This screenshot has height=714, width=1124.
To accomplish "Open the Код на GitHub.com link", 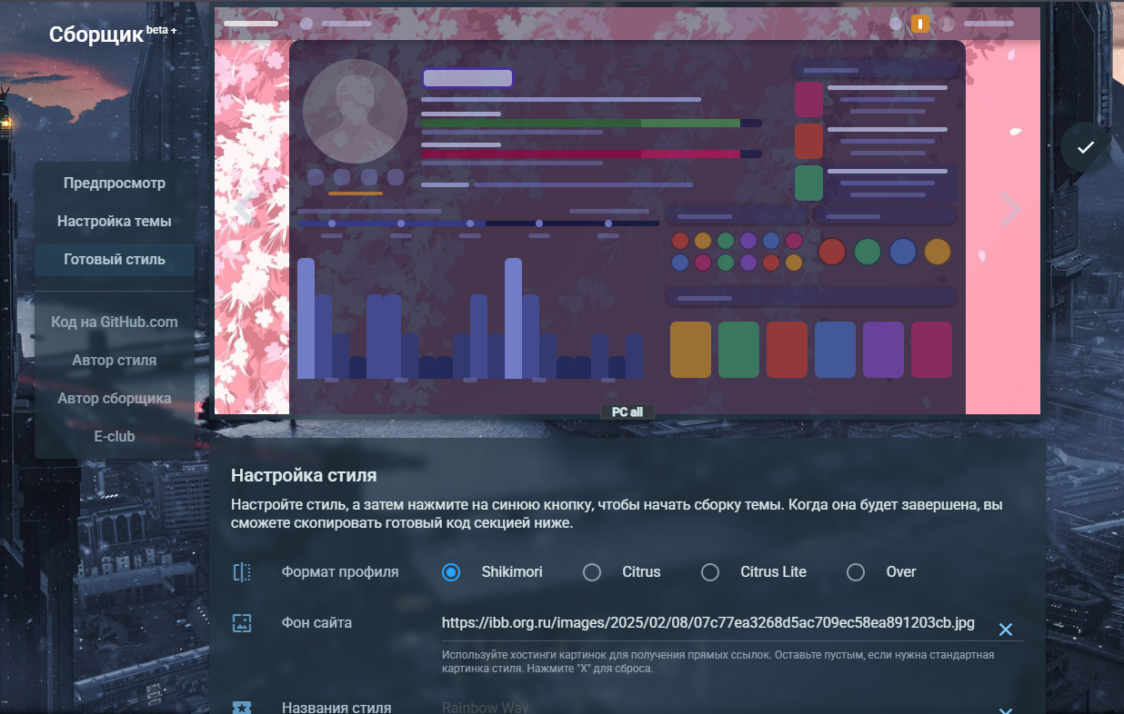I will (x=115, y=322).
